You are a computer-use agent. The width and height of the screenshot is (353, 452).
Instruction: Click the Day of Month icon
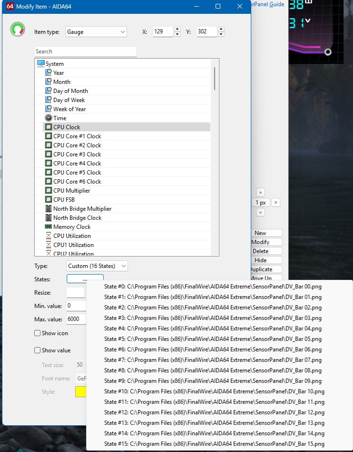click(49, 91)
